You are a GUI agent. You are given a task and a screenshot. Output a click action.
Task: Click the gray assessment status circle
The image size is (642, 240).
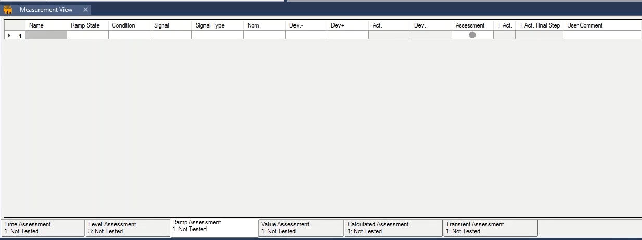[x=472, y=35]
